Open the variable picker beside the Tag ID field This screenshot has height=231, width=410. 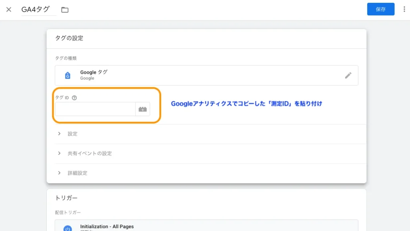(143, 109)
